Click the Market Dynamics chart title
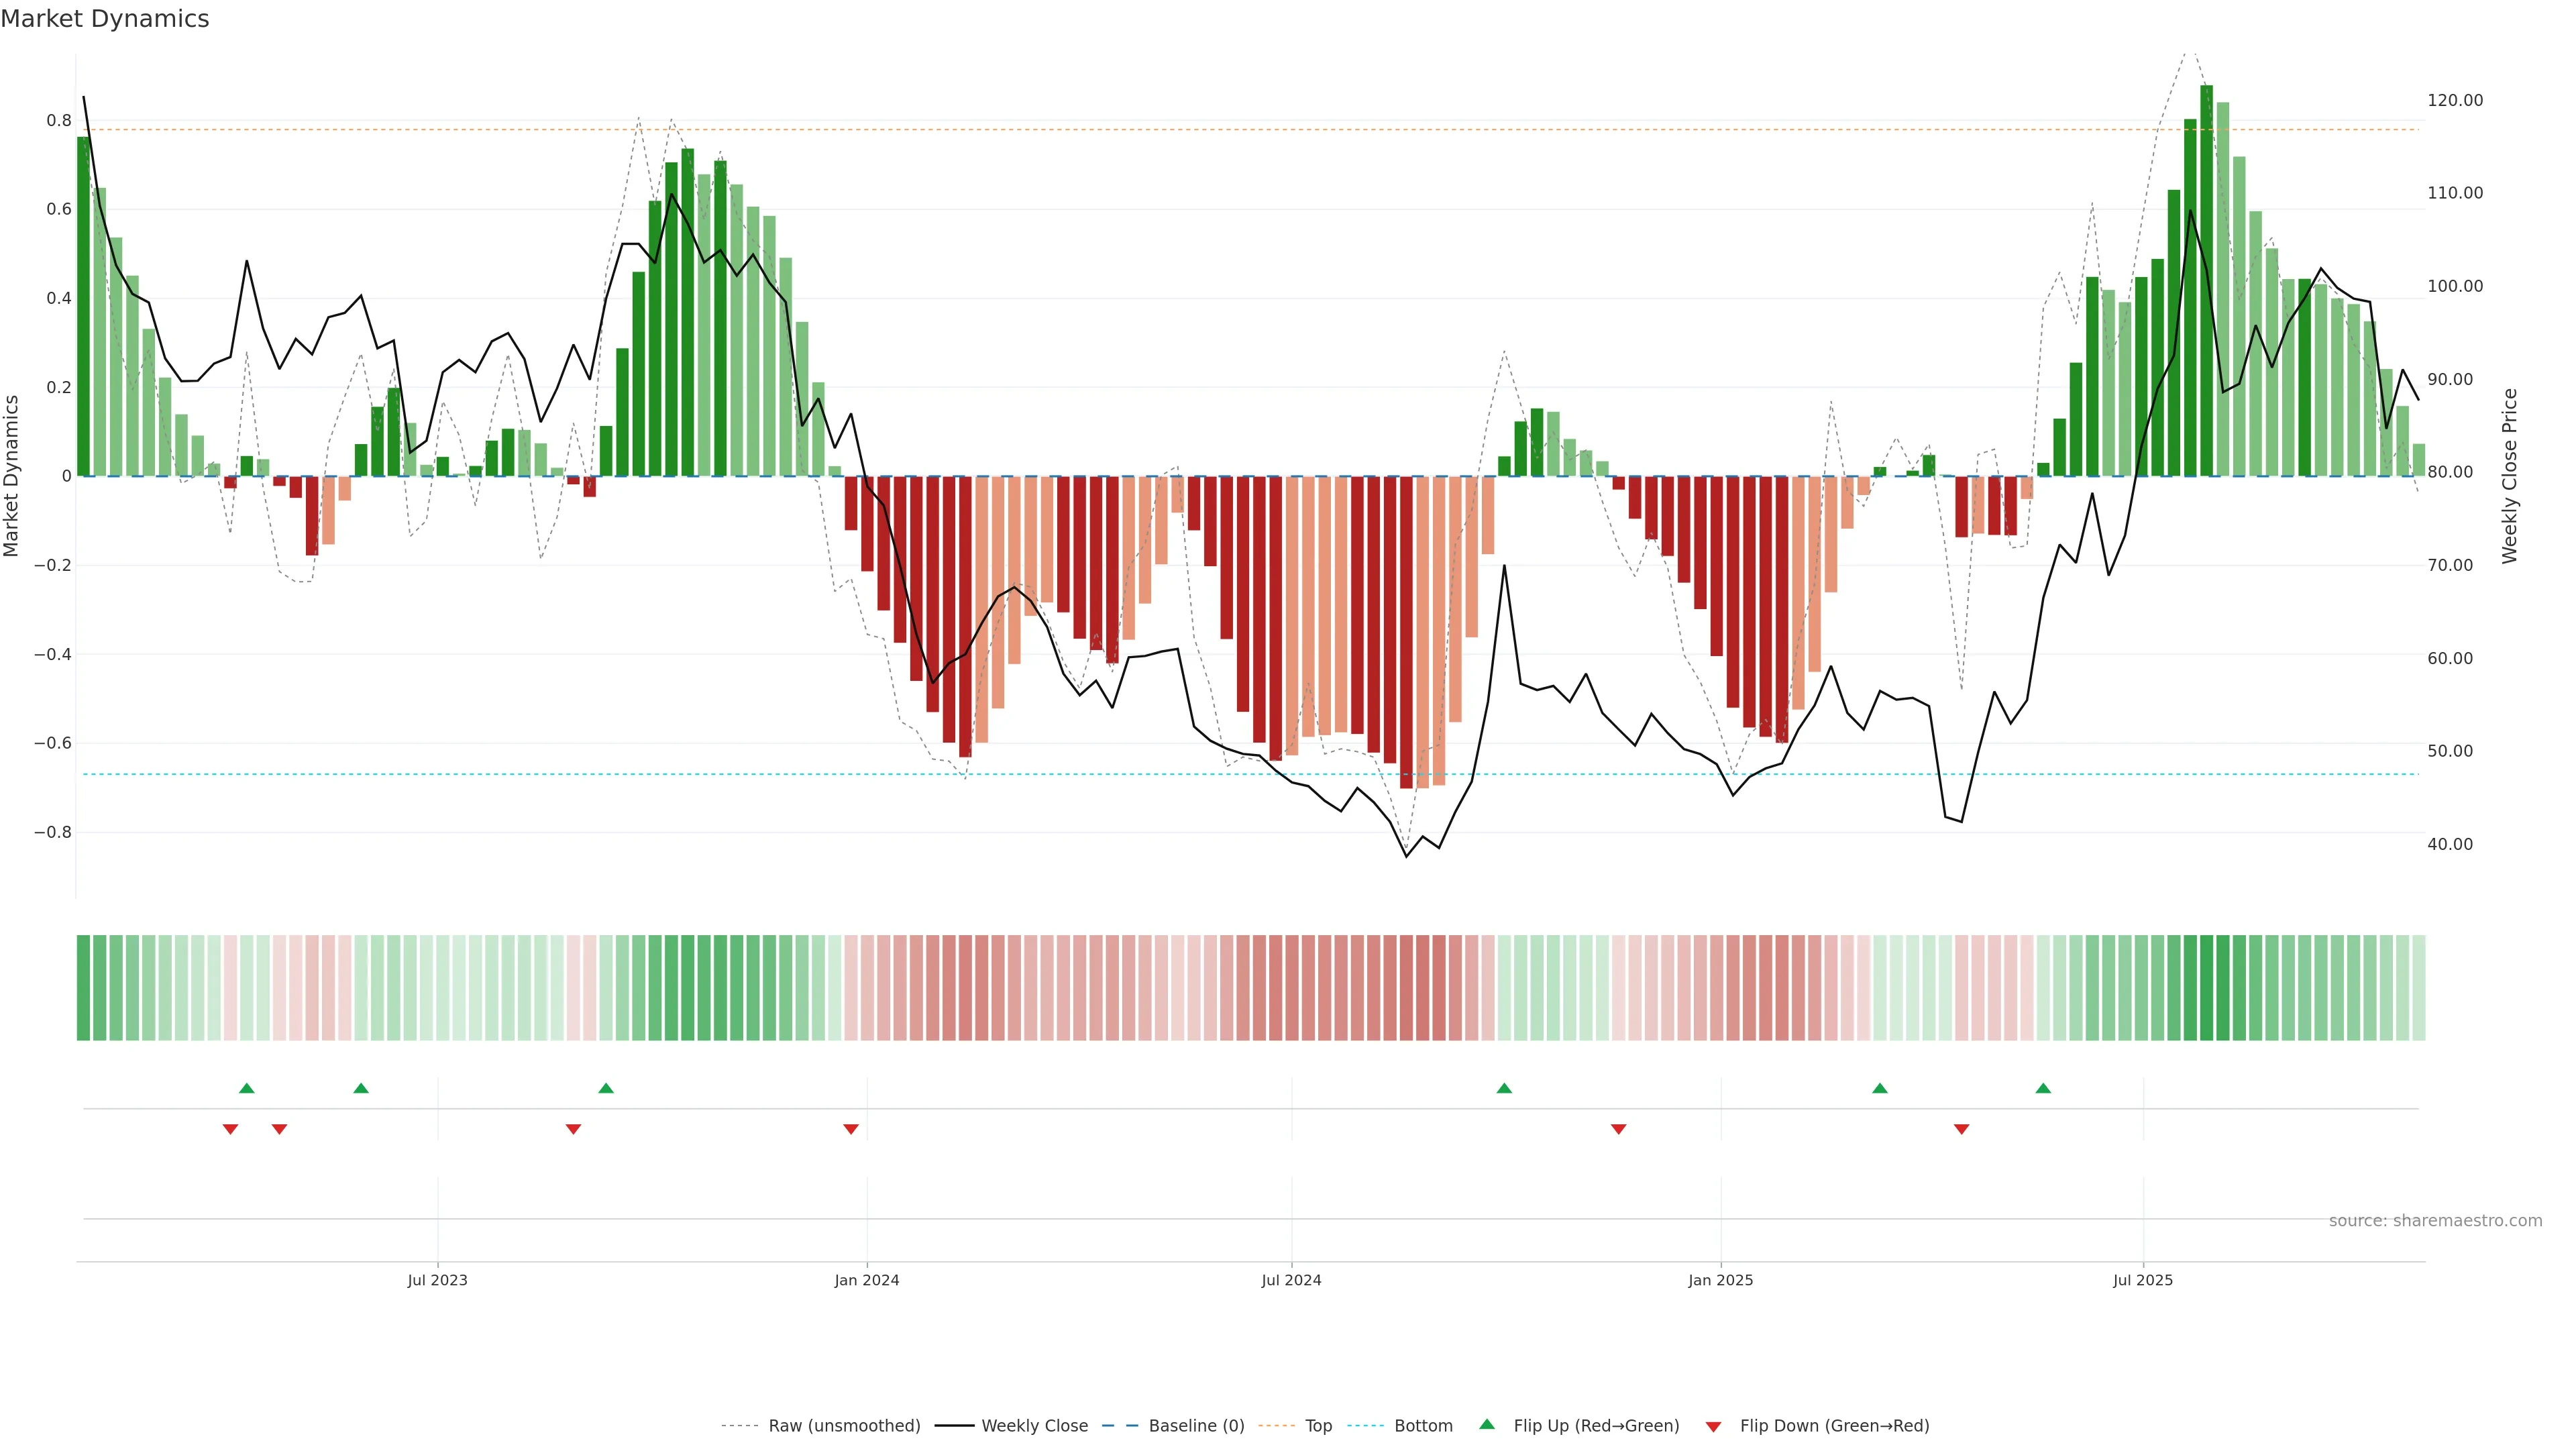The height and width of the screenshot is (1449, 2576). coord(105,19)
